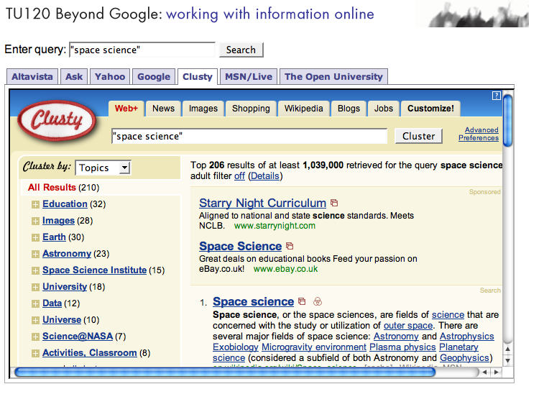Click the Clusty logo
The height and width of the screenshot is (407, 544).
pyautogui.click(x=57, y=121)
